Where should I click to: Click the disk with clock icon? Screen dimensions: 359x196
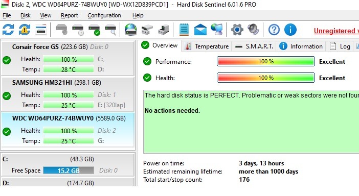click(78, 30)
